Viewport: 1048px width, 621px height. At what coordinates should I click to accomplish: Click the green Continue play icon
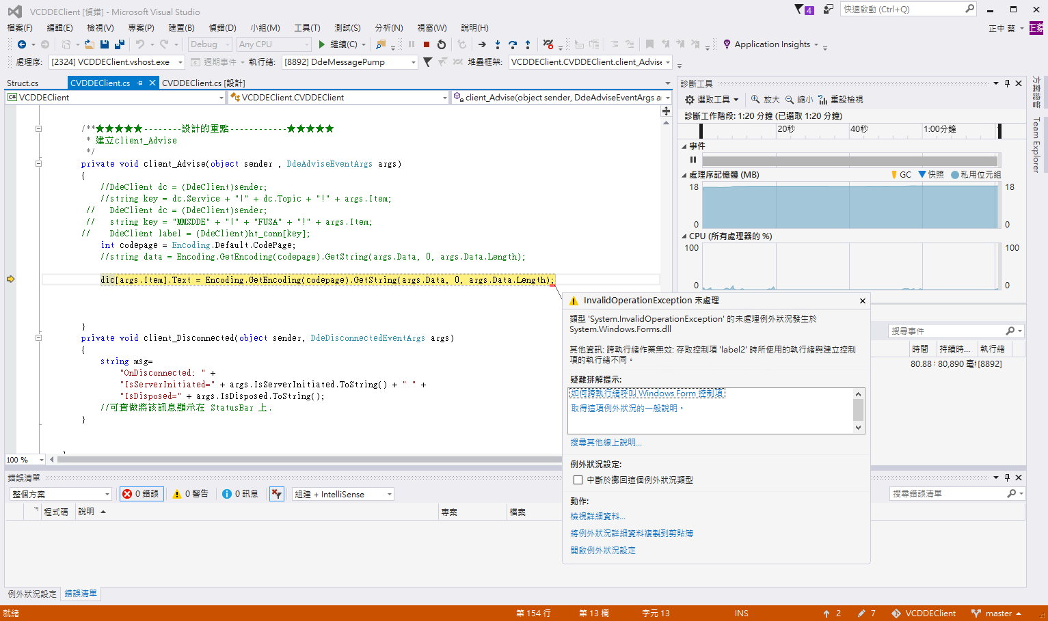pos(322,44)
